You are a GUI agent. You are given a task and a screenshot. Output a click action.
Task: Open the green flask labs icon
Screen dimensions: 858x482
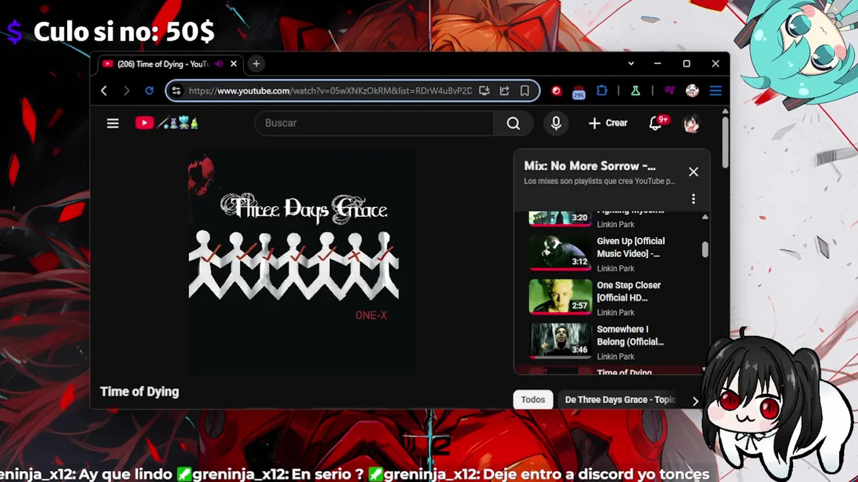click(x=635, y=91)
